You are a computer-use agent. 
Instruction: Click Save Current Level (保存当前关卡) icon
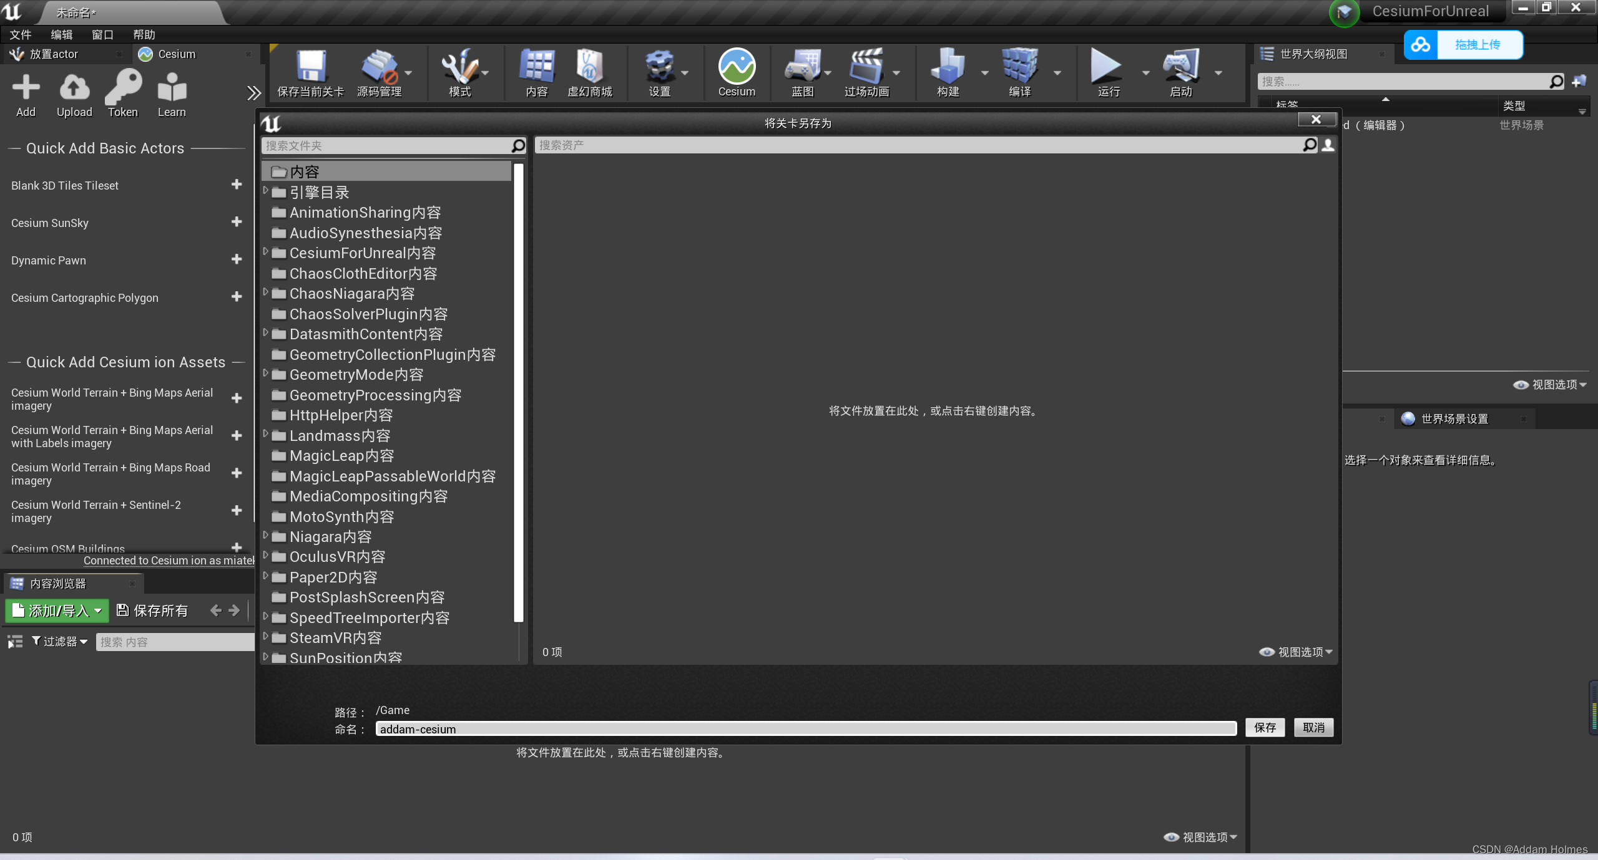click(x=310, y=67)
